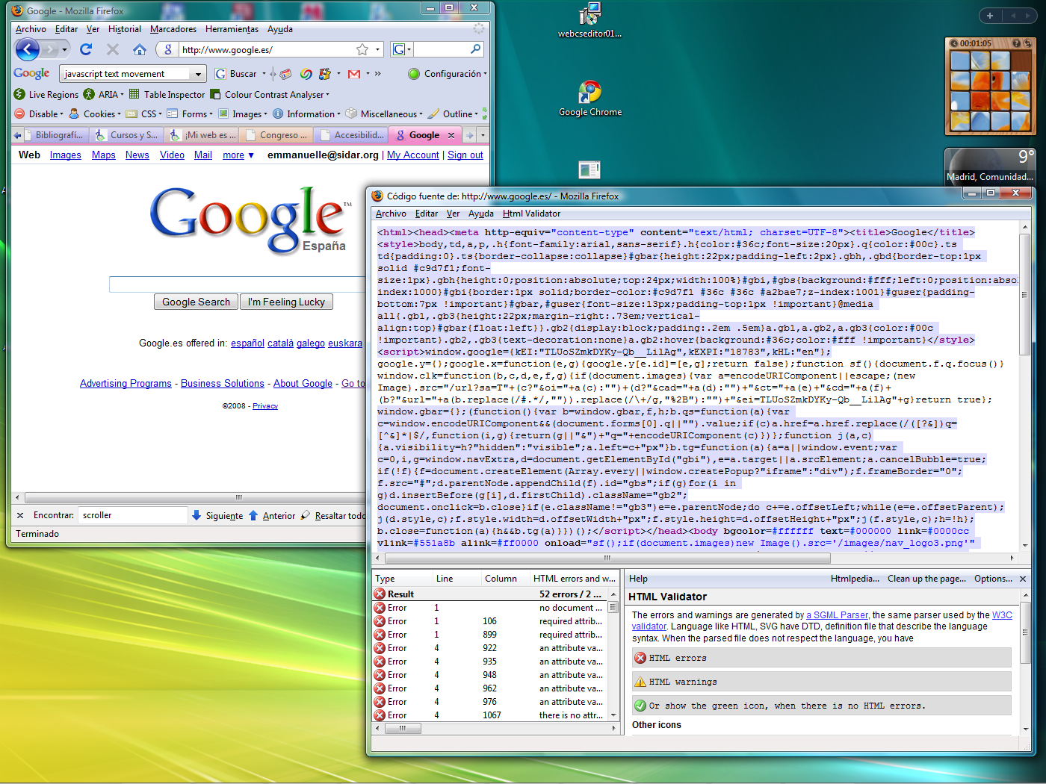The width and height of the screenshot is (1046, 784).
Task: Open Colour Contrast Analyser dropdown
Action: pyautogui.click(x=270, y=94)
